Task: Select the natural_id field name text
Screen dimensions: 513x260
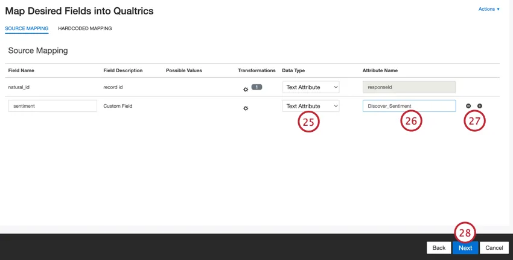Action: point(19,87)
